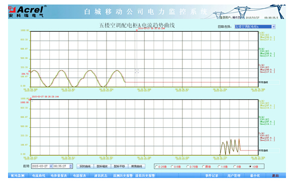The width and height of the screenshot is (294, 182).
Task: Click the 08:35:27 start time field
Action: pos(61,166)
